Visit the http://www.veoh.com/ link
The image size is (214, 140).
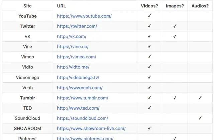tap(80, 88)
